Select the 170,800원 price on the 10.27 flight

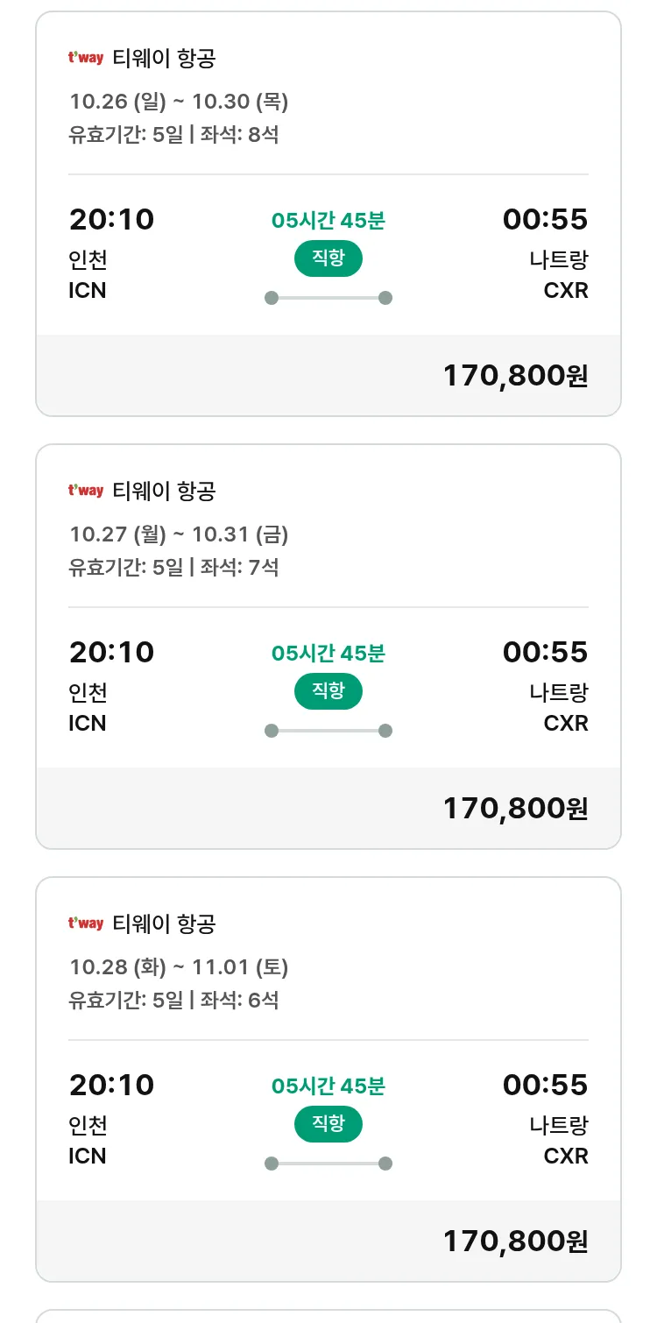[515, 809]
